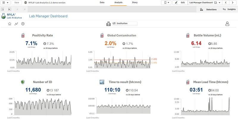
Task: Select the Positivity Rate 7.1% value
Action: tap(31, 43)
